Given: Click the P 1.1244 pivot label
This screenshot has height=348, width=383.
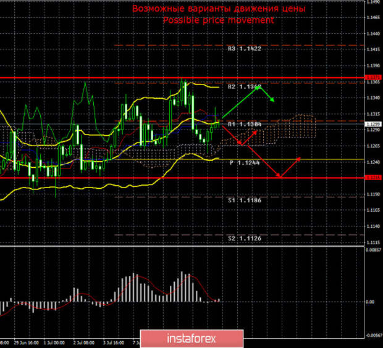Looking at the screenshot, I should [245, 162].
